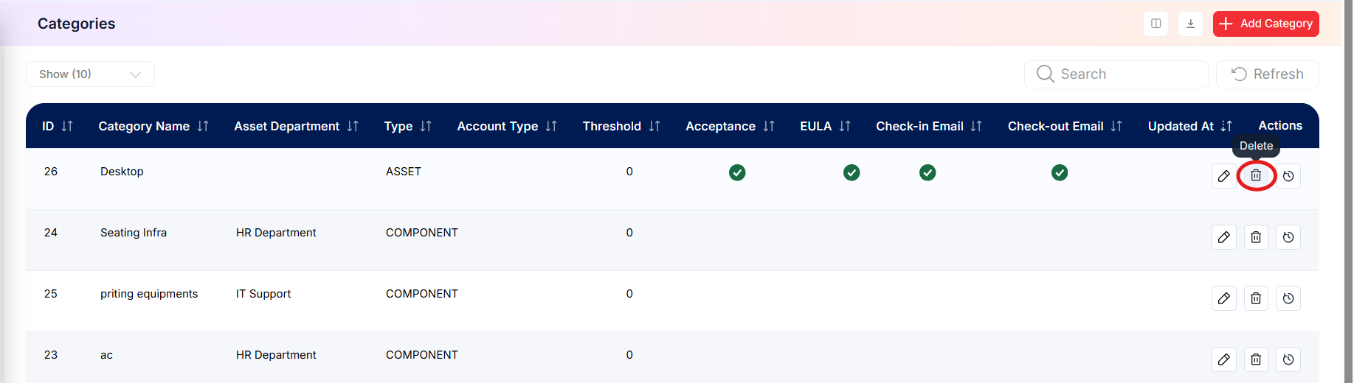Click ID 26 cell
The image size is (1354, 383).
(x=51, y=172)
